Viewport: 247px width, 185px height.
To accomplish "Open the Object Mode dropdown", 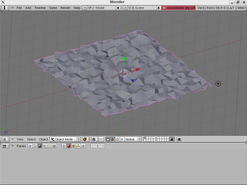I will click(x=65, y=139).
